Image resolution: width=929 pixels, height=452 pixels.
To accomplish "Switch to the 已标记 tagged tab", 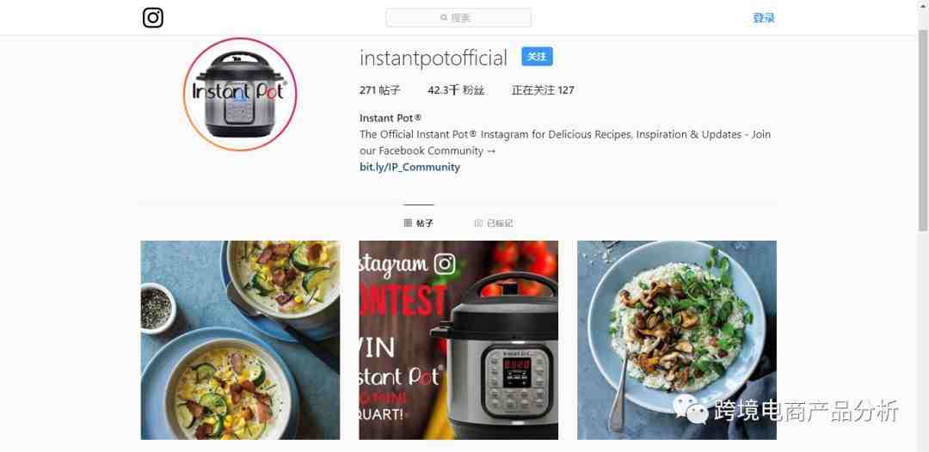I will click(494, 223).
